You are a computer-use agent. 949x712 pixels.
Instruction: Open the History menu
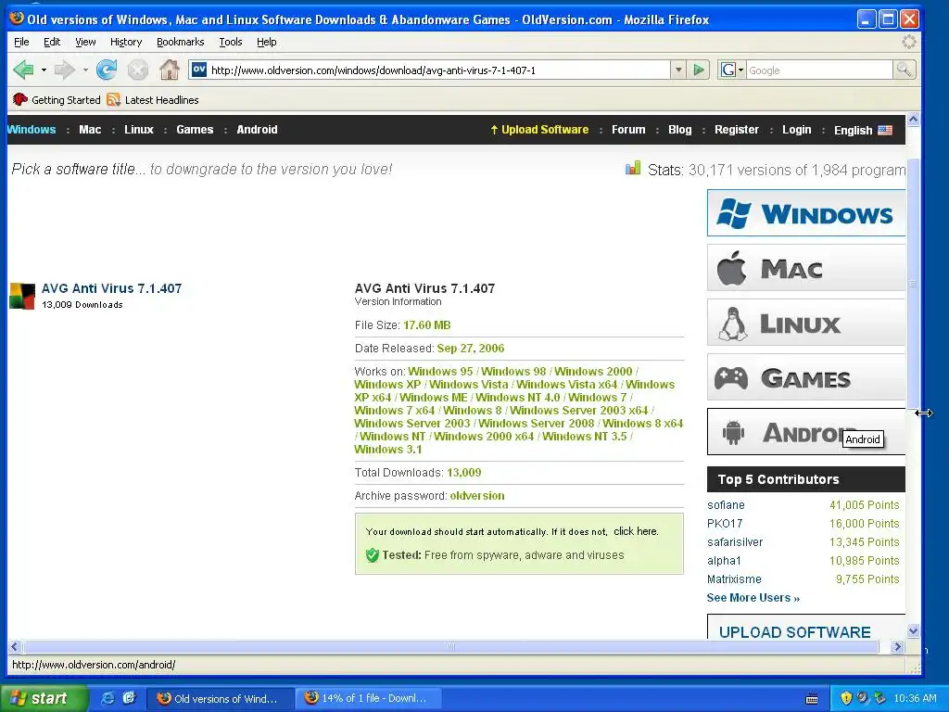126,42
